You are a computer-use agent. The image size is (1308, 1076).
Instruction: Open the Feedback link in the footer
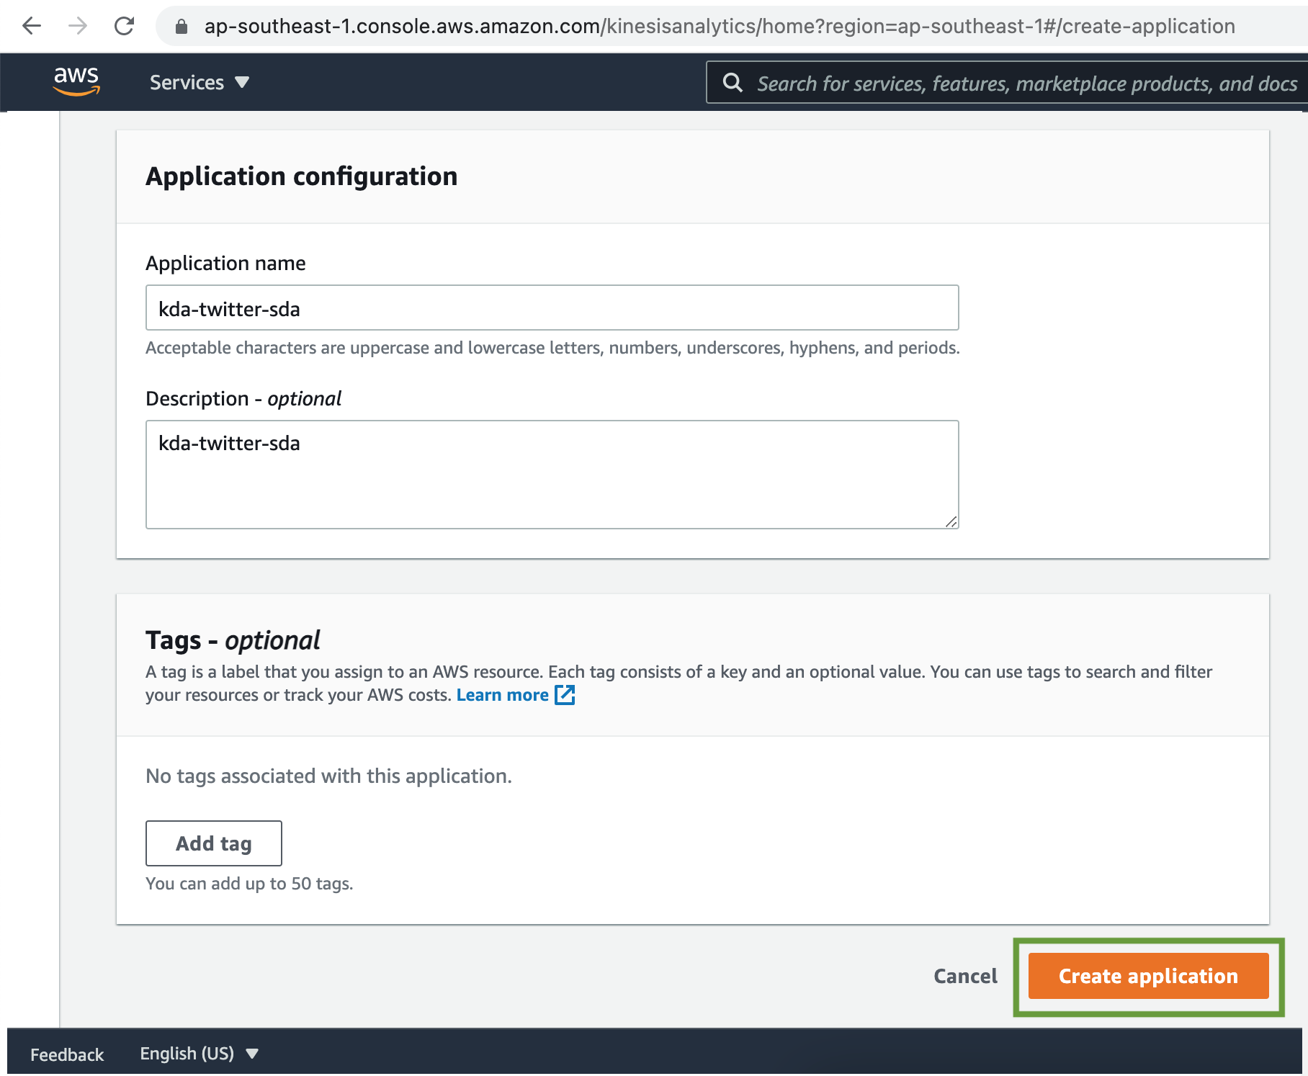point(67,1055)
